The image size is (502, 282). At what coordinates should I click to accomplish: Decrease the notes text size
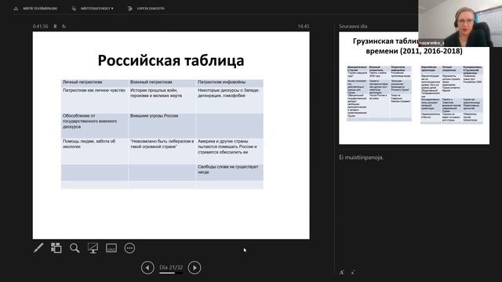click(353, 273)
